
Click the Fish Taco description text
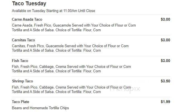[71, 69]
